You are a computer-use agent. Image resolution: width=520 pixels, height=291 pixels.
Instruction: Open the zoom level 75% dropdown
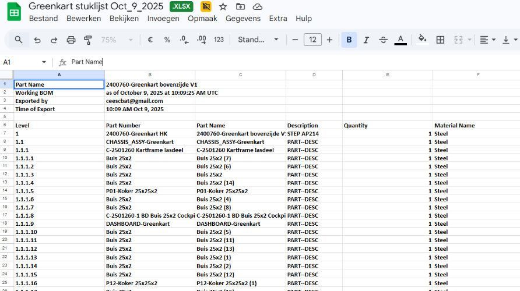(117, 40)
